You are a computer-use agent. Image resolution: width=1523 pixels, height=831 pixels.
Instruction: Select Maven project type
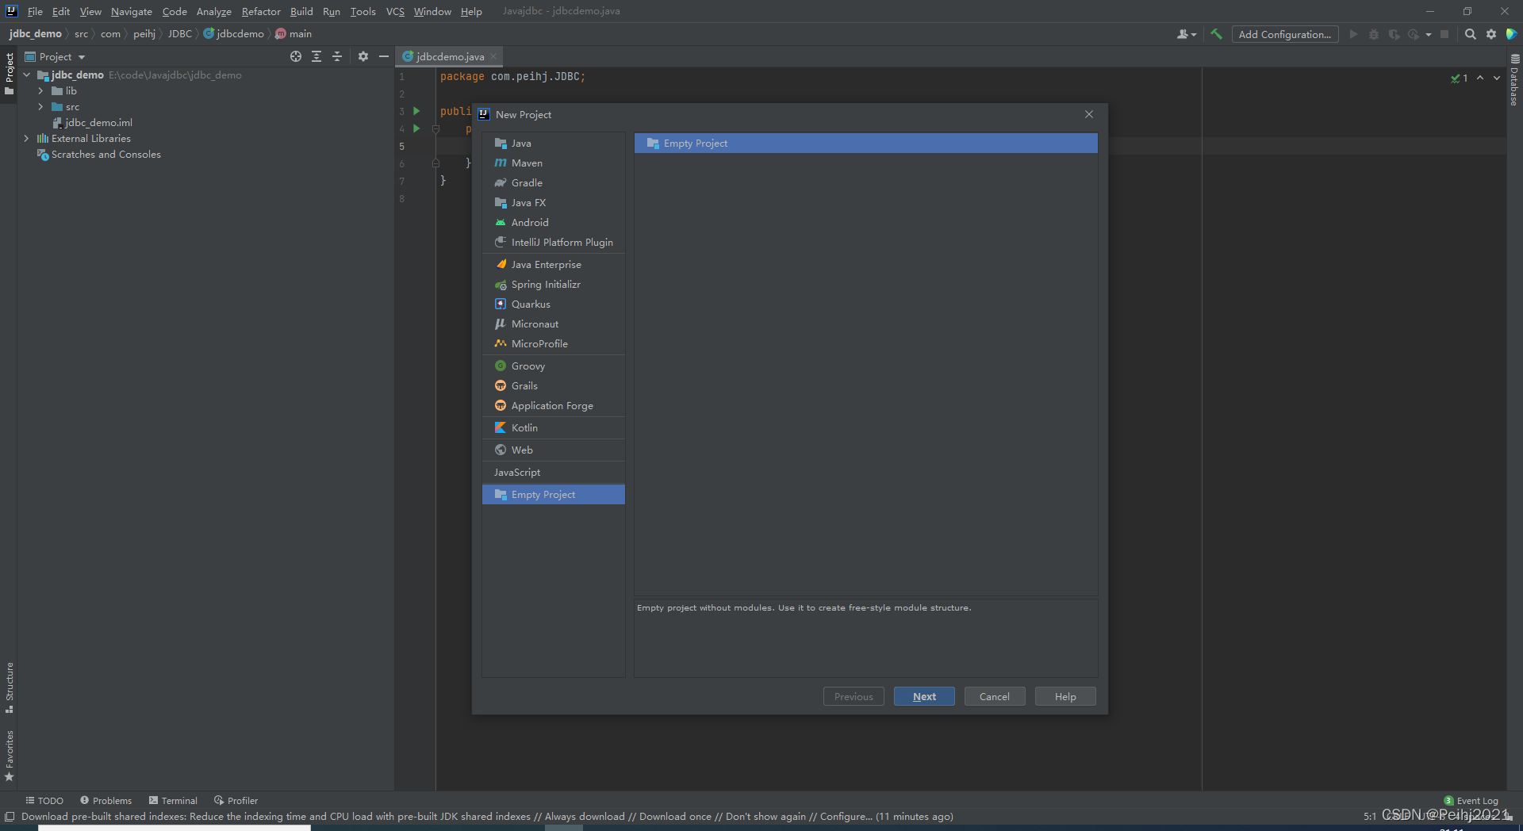tap(553, 163)
